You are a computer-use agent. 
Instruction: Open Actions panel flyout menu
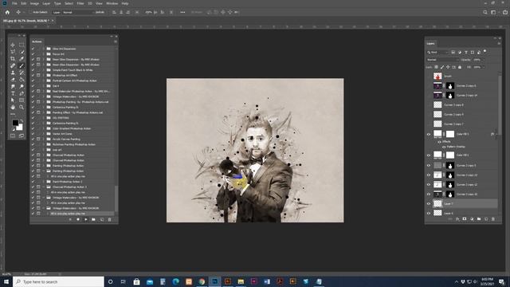click(115, 41)
